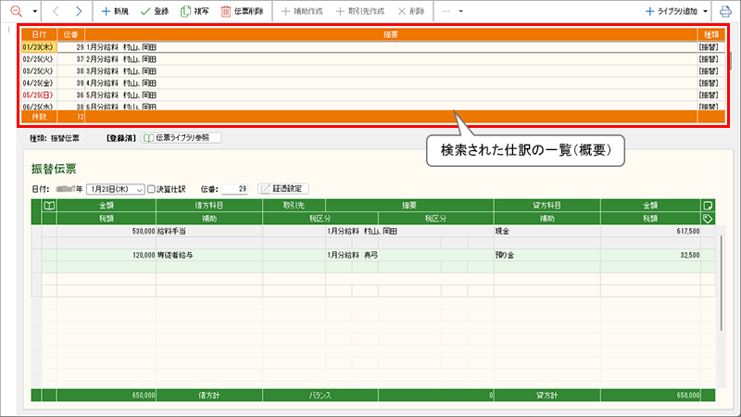Toggle the 決算仕訳 checkbox
Image resolution: width=741 pixels, height=417 pixels.
coord(153,189)
